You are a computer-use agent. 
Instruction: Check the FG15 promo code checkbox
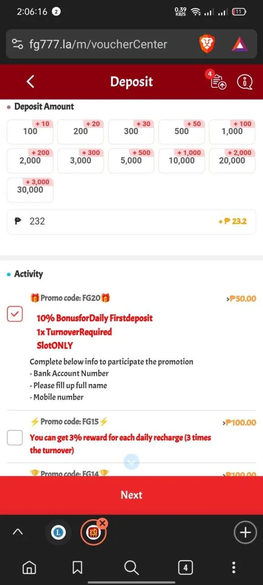tap(15, 438)
